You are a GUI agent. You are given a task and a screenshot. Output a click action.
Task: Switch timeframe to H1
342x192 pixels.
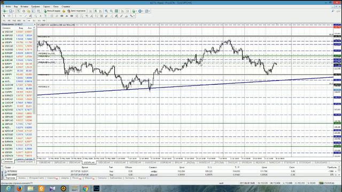point(24,20)
